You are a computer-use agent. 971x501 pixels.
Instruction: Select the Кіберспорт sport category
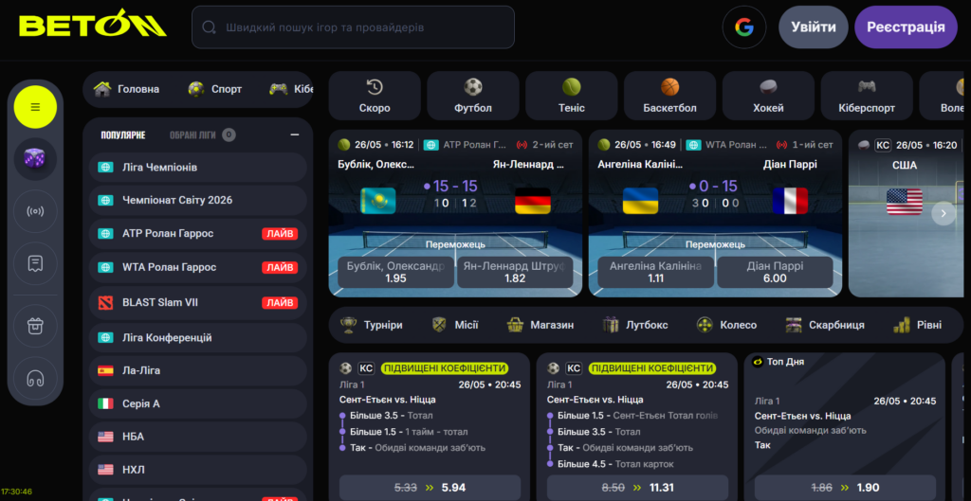point(867,96)
